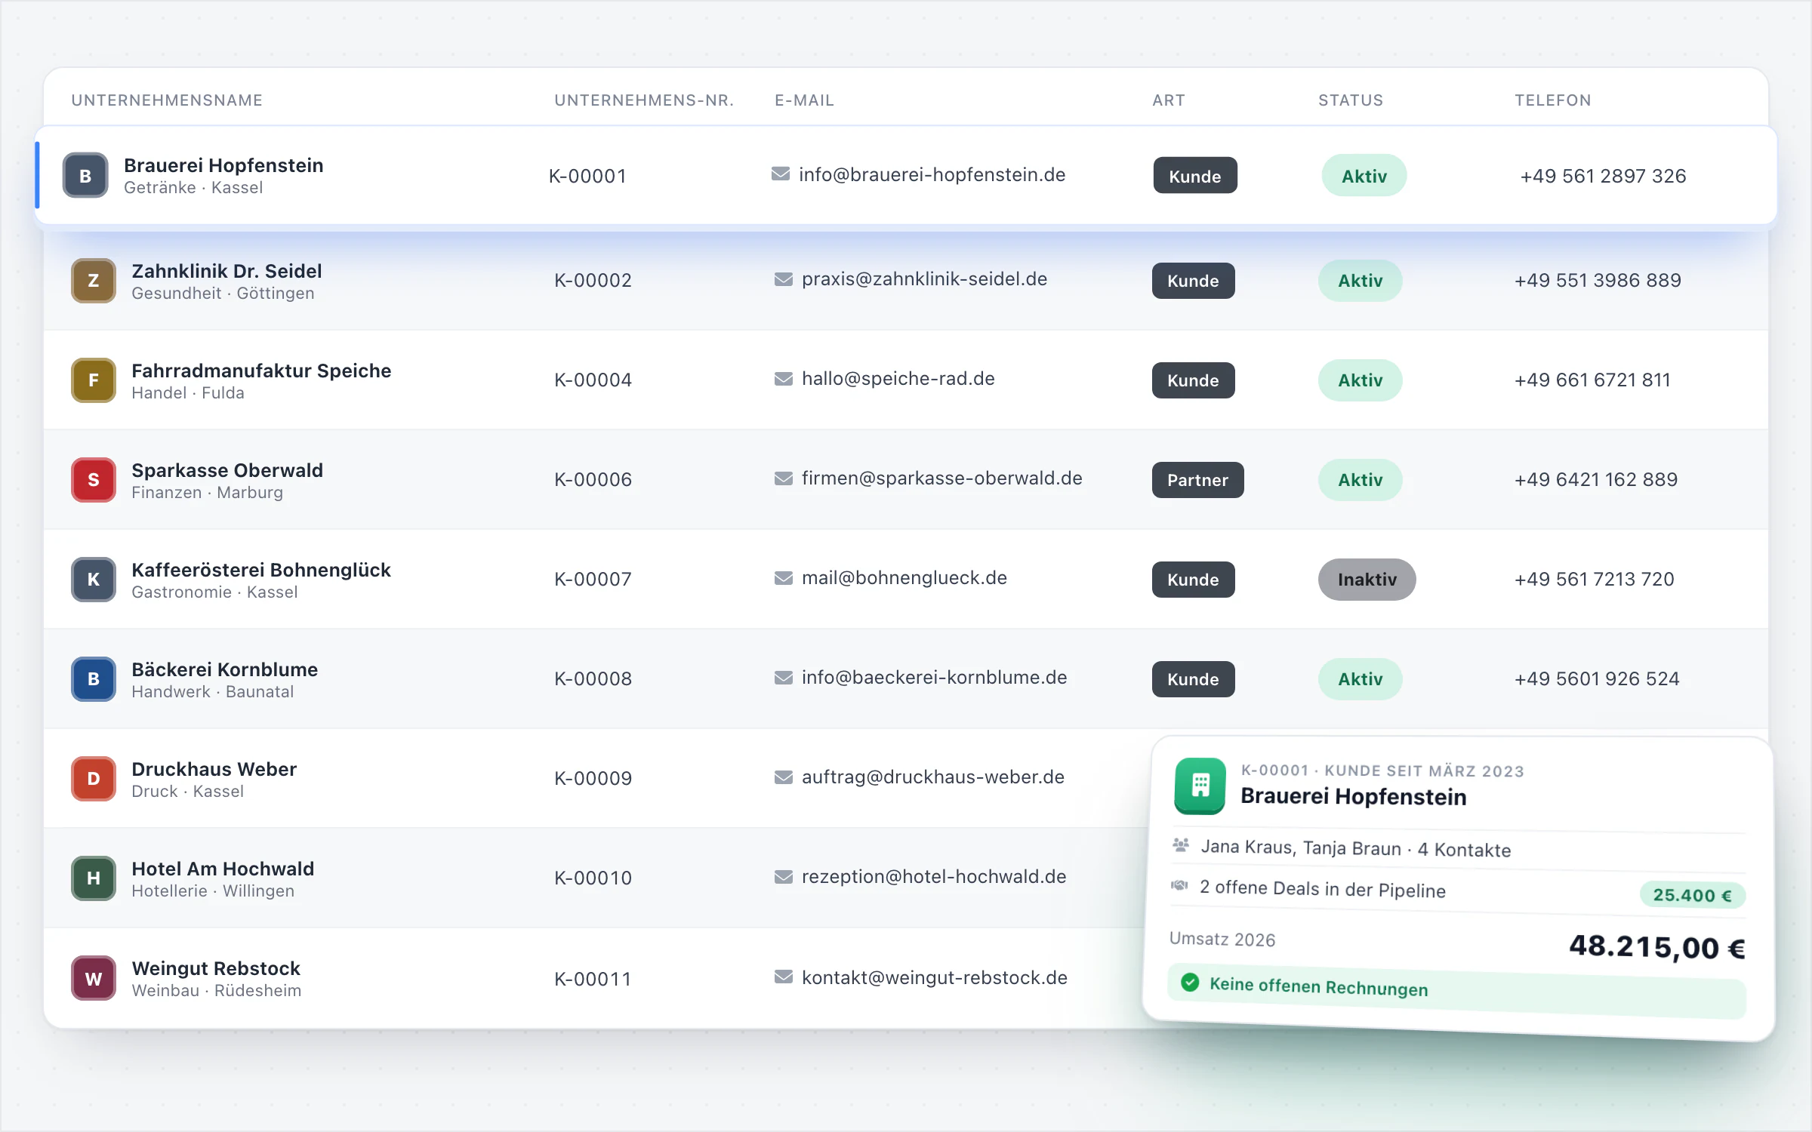Select company number K-00010
Screen dimensions: 1812x1132
click(593, 878)
